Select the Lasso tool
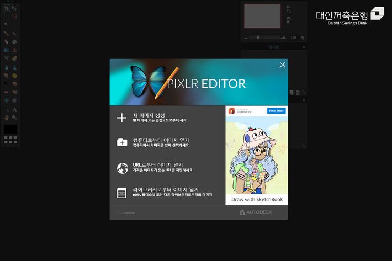The width and height of the screenshot is (392, 261). (14, 16)
